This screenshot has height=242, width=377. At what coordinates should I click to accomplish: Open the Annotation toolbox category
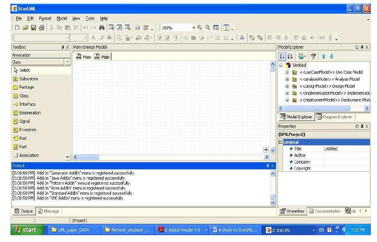pos(41,55)
